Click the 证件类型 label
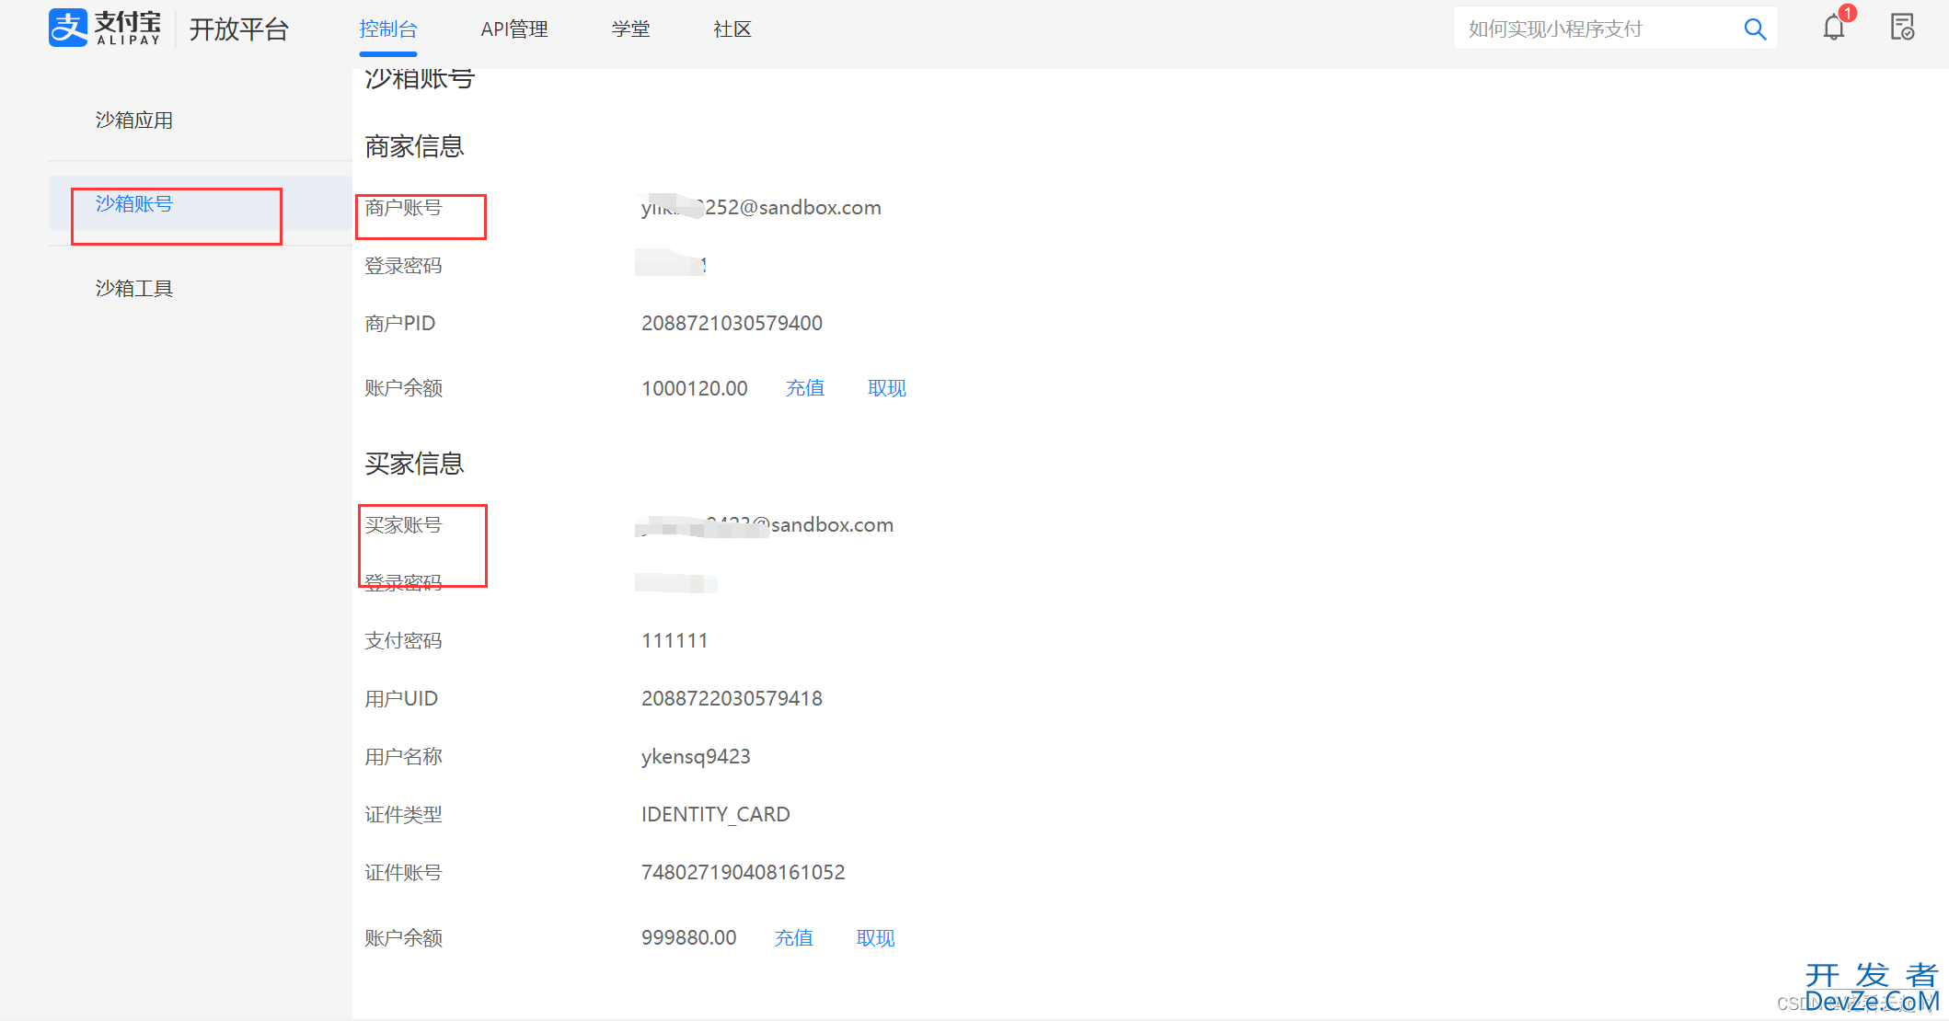 tap(404, 815)
